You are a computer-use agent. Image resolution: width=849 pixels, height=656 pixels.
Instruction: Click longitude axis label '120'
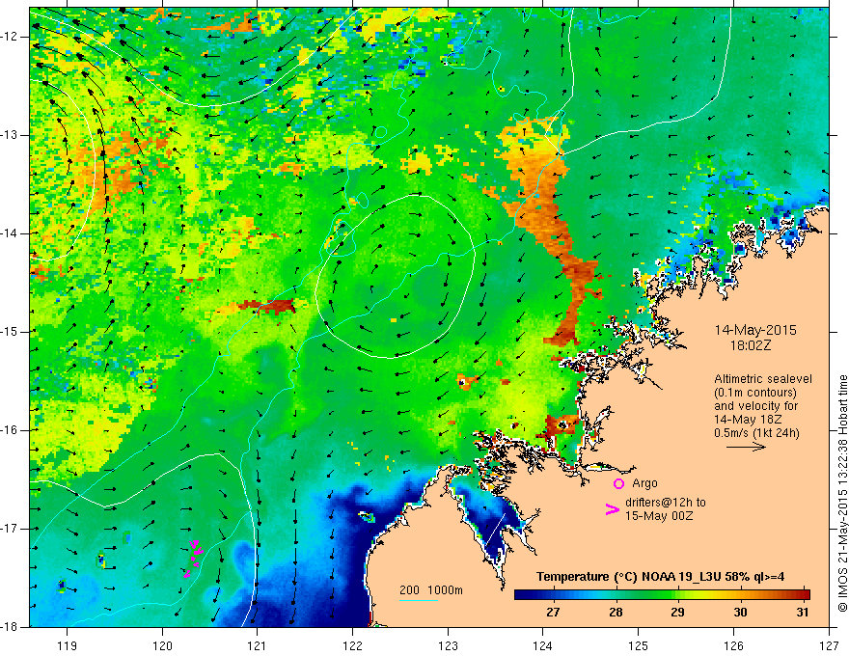(162, 645)
